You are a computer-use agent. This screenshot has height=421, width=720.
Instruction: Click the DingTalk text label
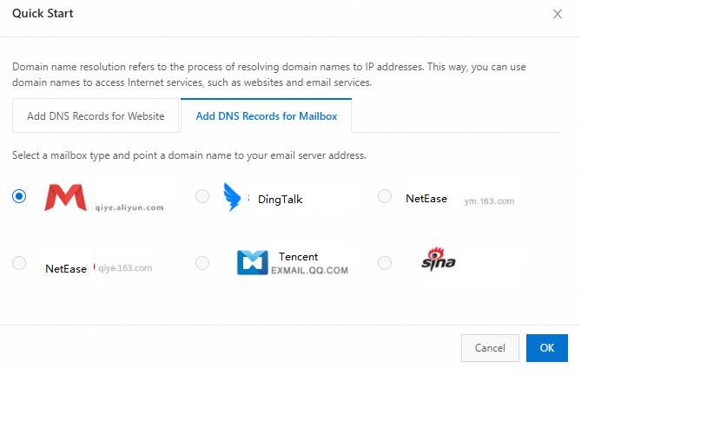pyautogui.click(x=280, y=200)
